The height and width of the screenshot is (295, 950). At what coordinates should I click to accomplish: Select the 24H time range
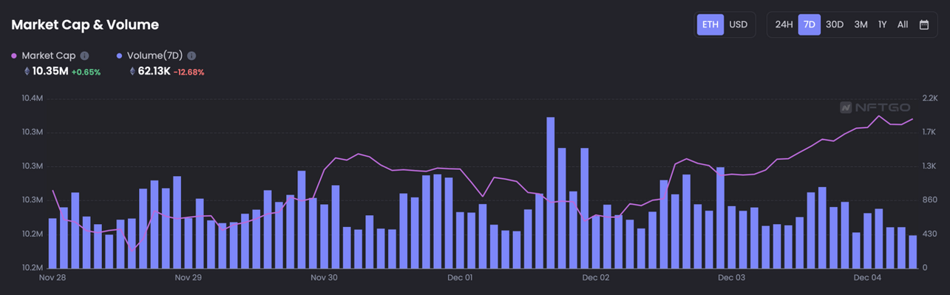pos(784,24)
